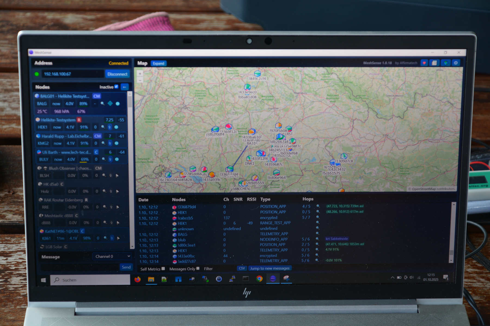Enable the Self Metrics checkbox

click(x=163, y=269)
